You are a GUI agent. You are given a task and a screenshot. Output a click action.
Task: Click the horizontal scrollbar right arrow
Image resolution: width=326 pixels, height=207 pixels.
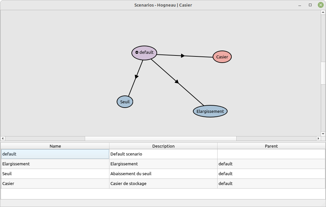(318, 138)
